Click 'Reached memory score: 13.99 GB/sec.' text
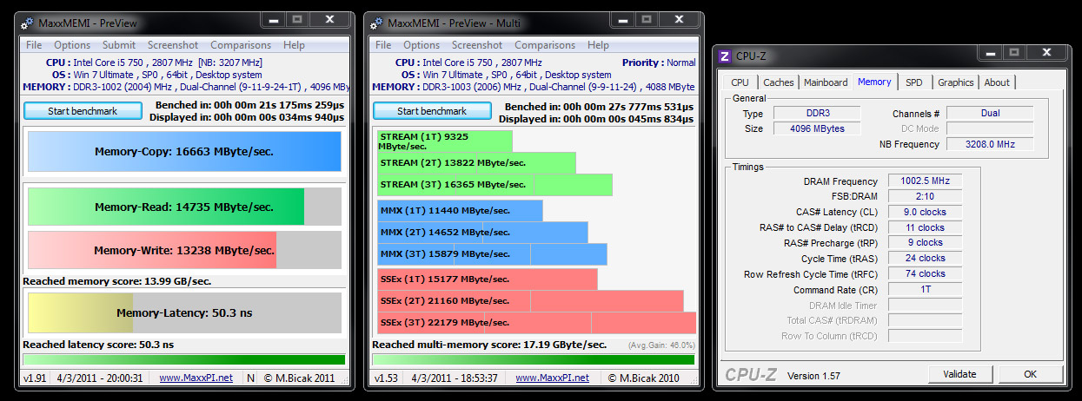1082x401 pixels. 116,281
